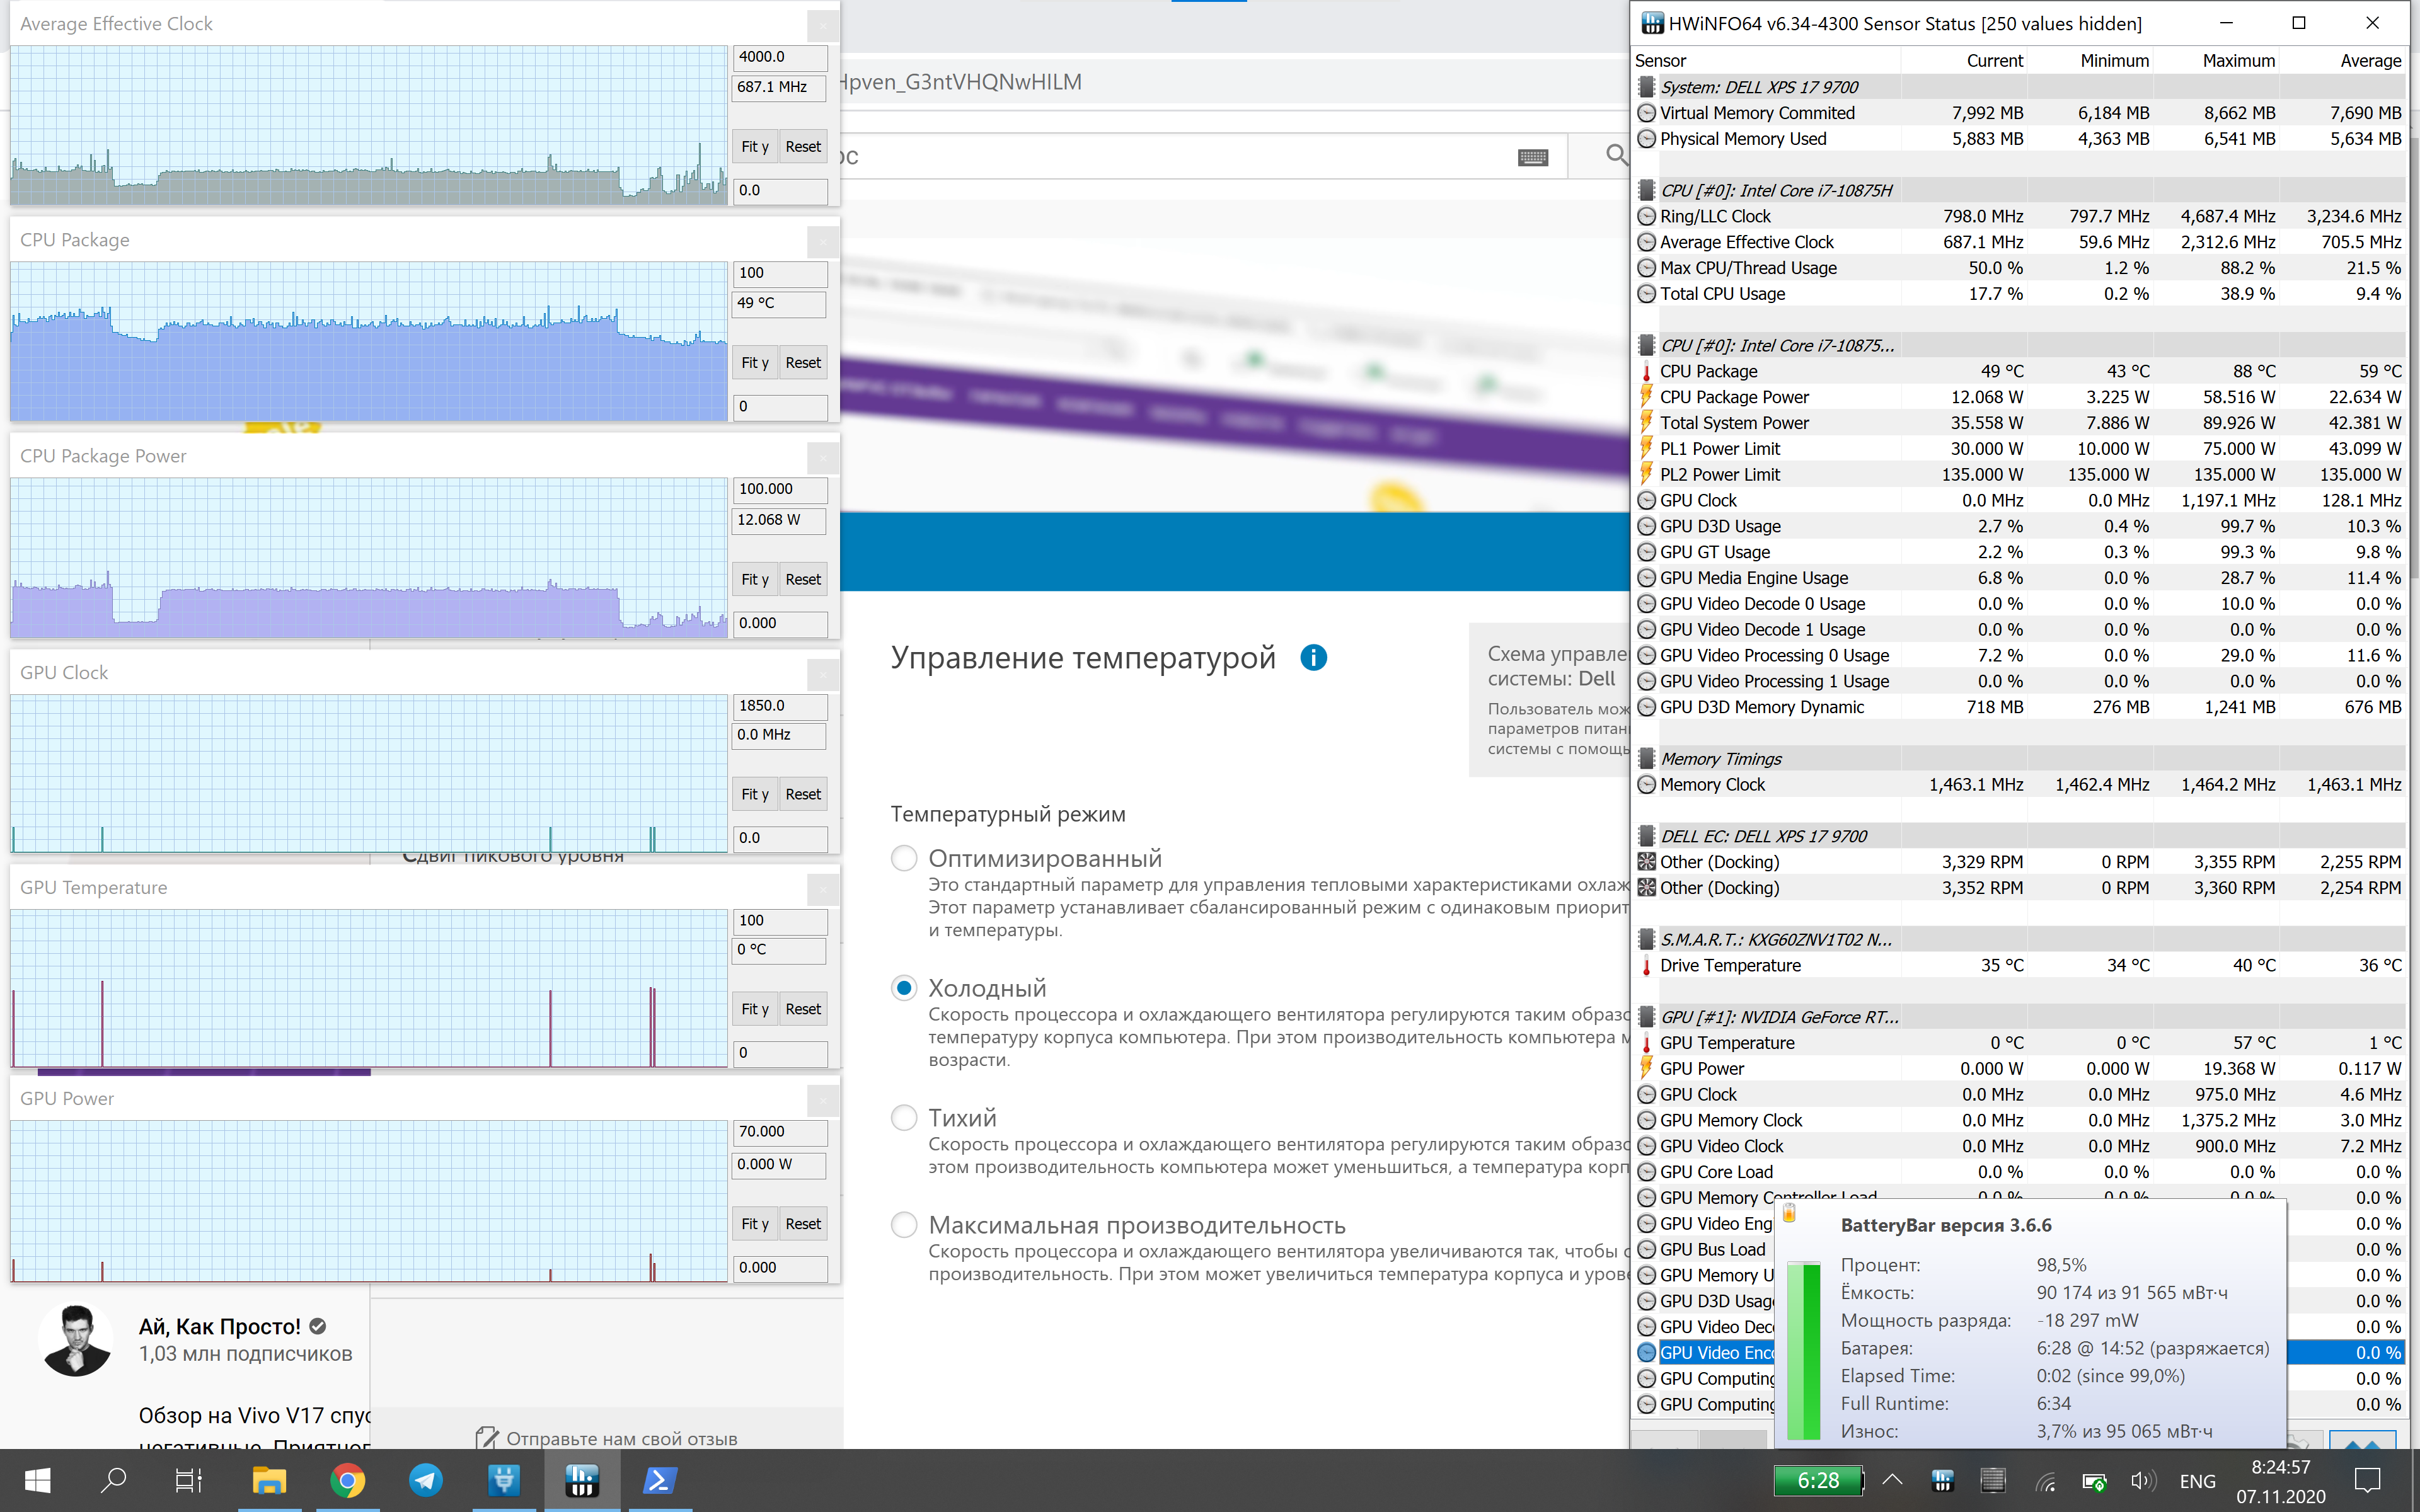This screenshot has height=1512, width=2420.
Task: Select CPU Package Power sensor row
Action: click(x=2019, y=397)
